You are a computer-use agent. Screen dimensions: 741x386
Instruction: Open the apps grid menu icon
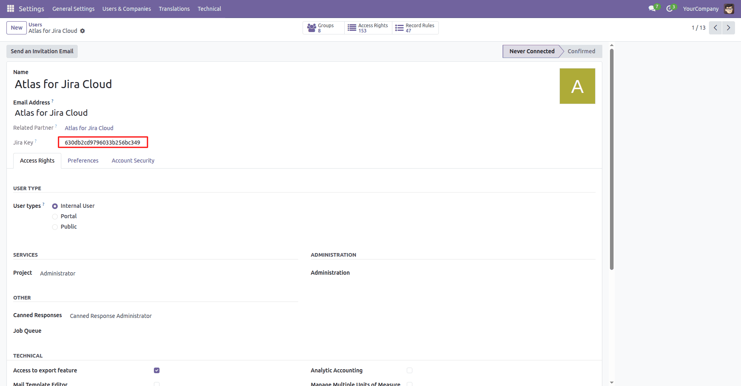(x=10, y=8)
